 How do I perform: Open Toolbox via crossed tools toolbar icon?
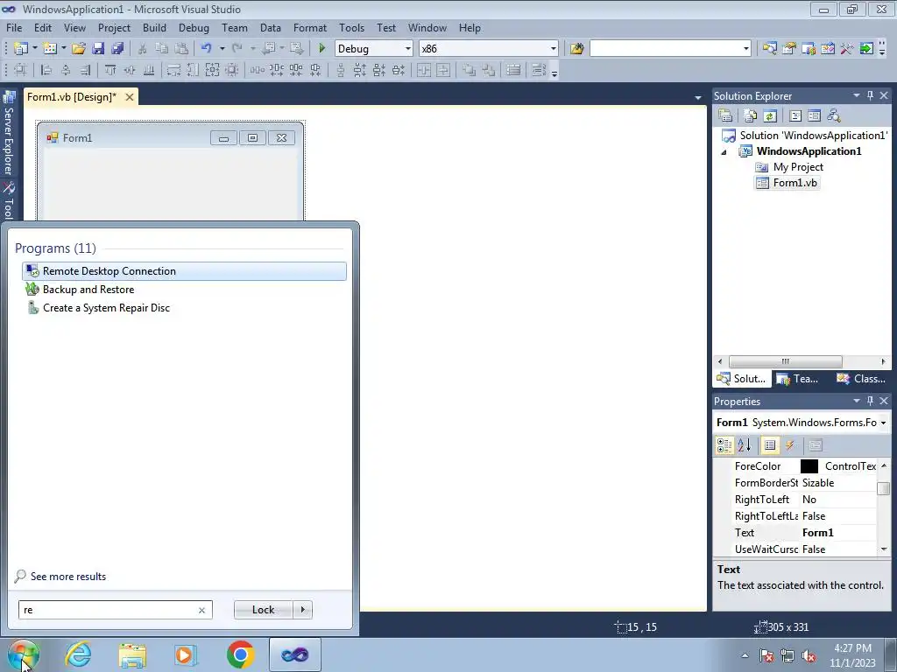pyautogui.click(x=847, y=49)
